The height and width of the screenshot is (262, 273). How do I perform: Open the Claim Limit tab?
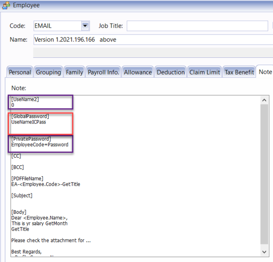pyautogui.click(x=205, y=72)
